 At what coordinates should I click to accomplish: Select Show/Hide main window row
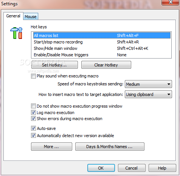pyautogui.click(x=102, y=48)
